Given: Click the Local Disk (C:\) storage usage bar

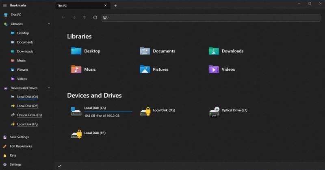Looking at the screenshot, I should point(108,111).
